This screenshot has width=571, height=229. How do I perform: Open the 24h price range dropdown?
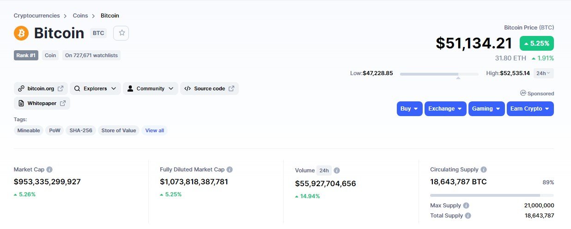(543, 73)
